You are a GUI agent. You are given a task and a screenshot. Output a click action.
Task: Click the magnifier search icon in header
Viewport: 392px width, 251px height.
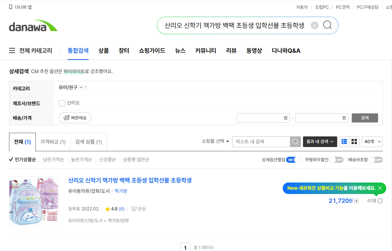click(x=328, y=25)
